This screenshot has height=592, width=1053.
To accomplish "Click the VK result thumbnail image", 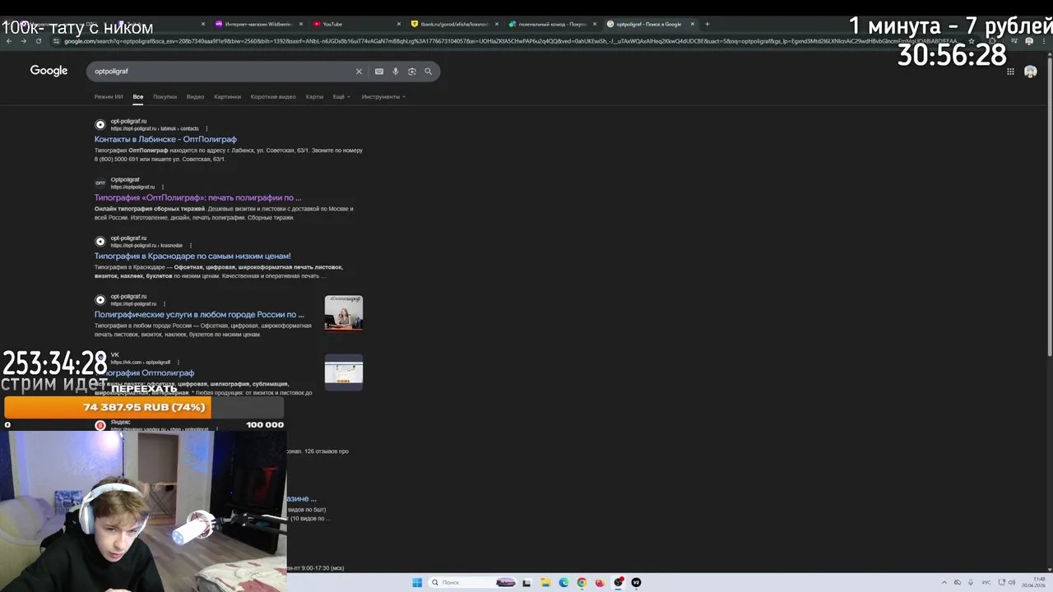I will point(343,372).
